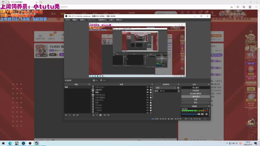260x146 pixels.
Task: Click OBS preview canvas thumbnail
Action: (x=137, y=50)
